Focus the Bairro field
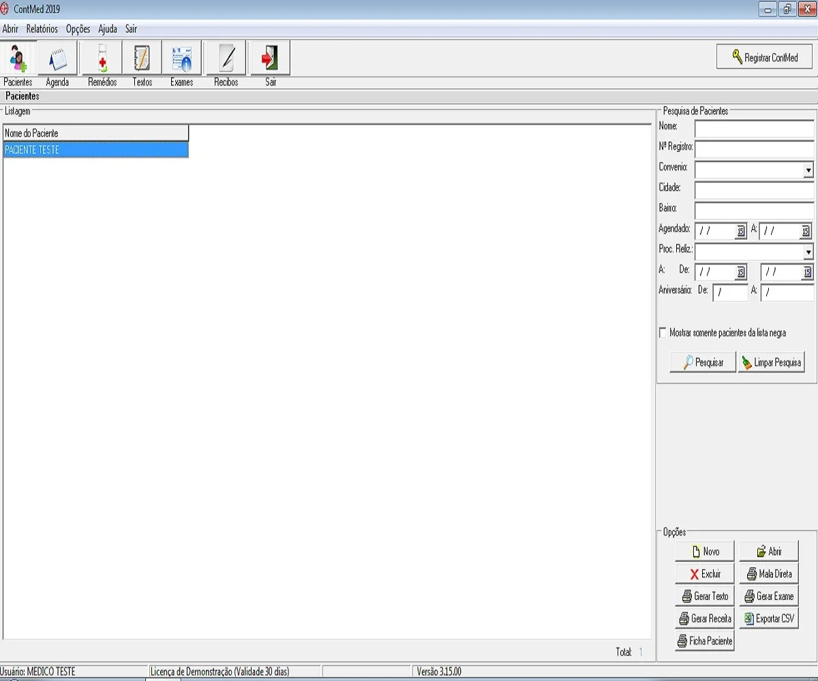This screenshot has width=818, height=681. [755, 211]
